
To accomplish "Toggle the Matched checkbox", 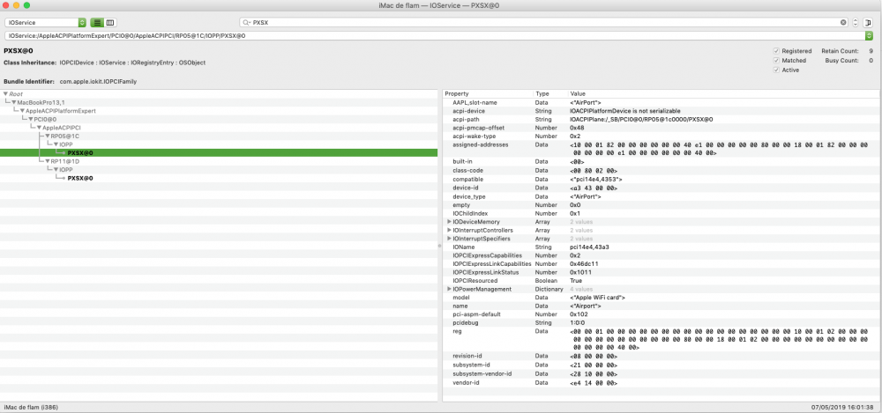I will point(776,61).
